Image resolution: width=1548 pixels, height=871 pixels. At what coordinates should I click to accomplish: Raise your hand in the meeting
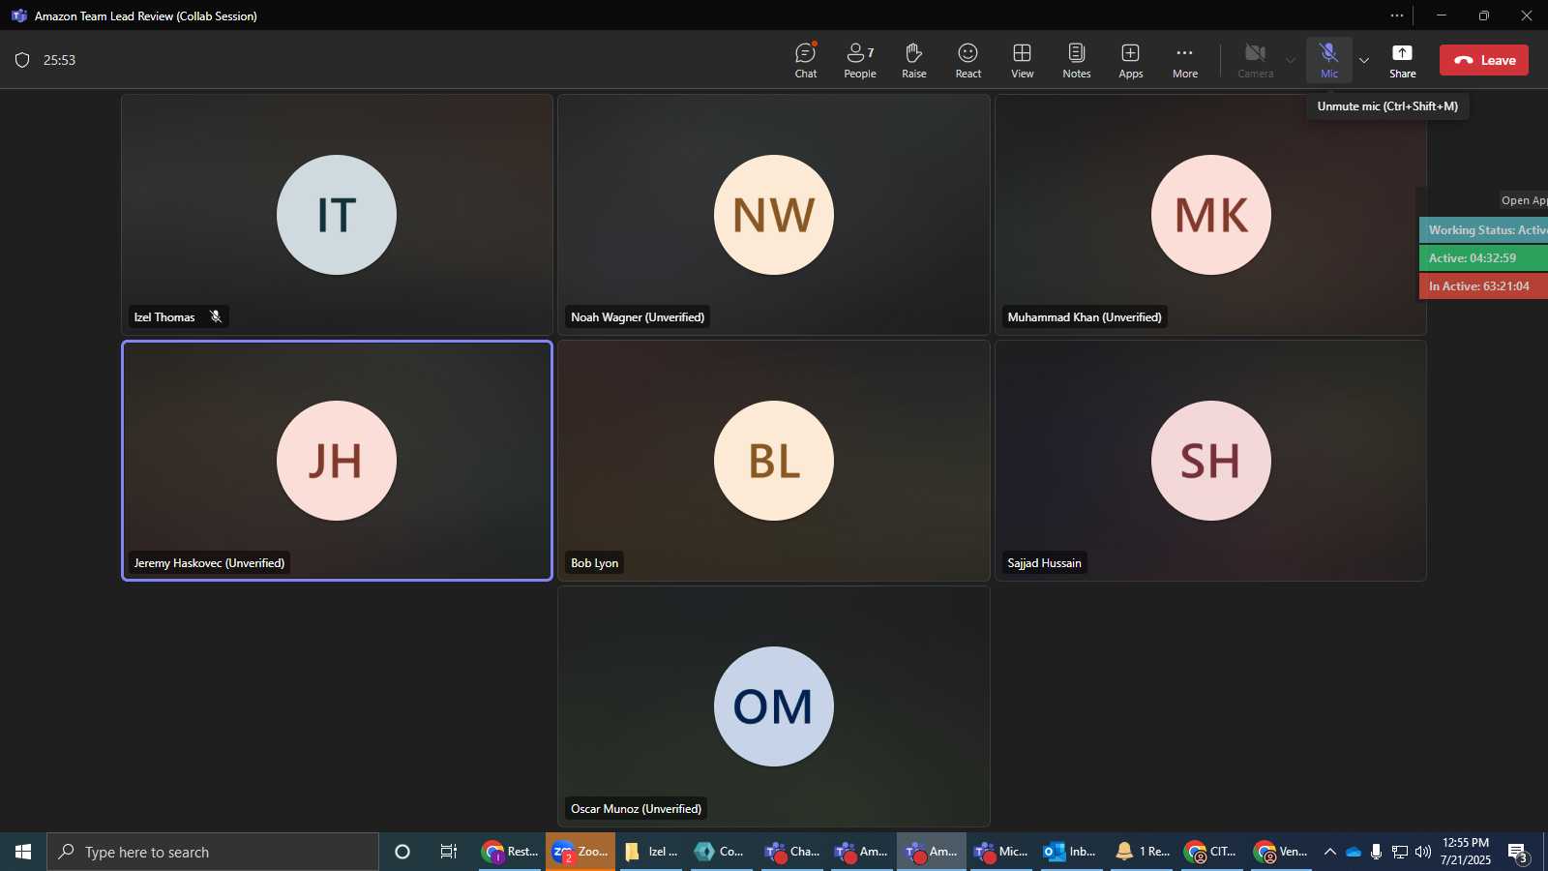coord(914,60)
